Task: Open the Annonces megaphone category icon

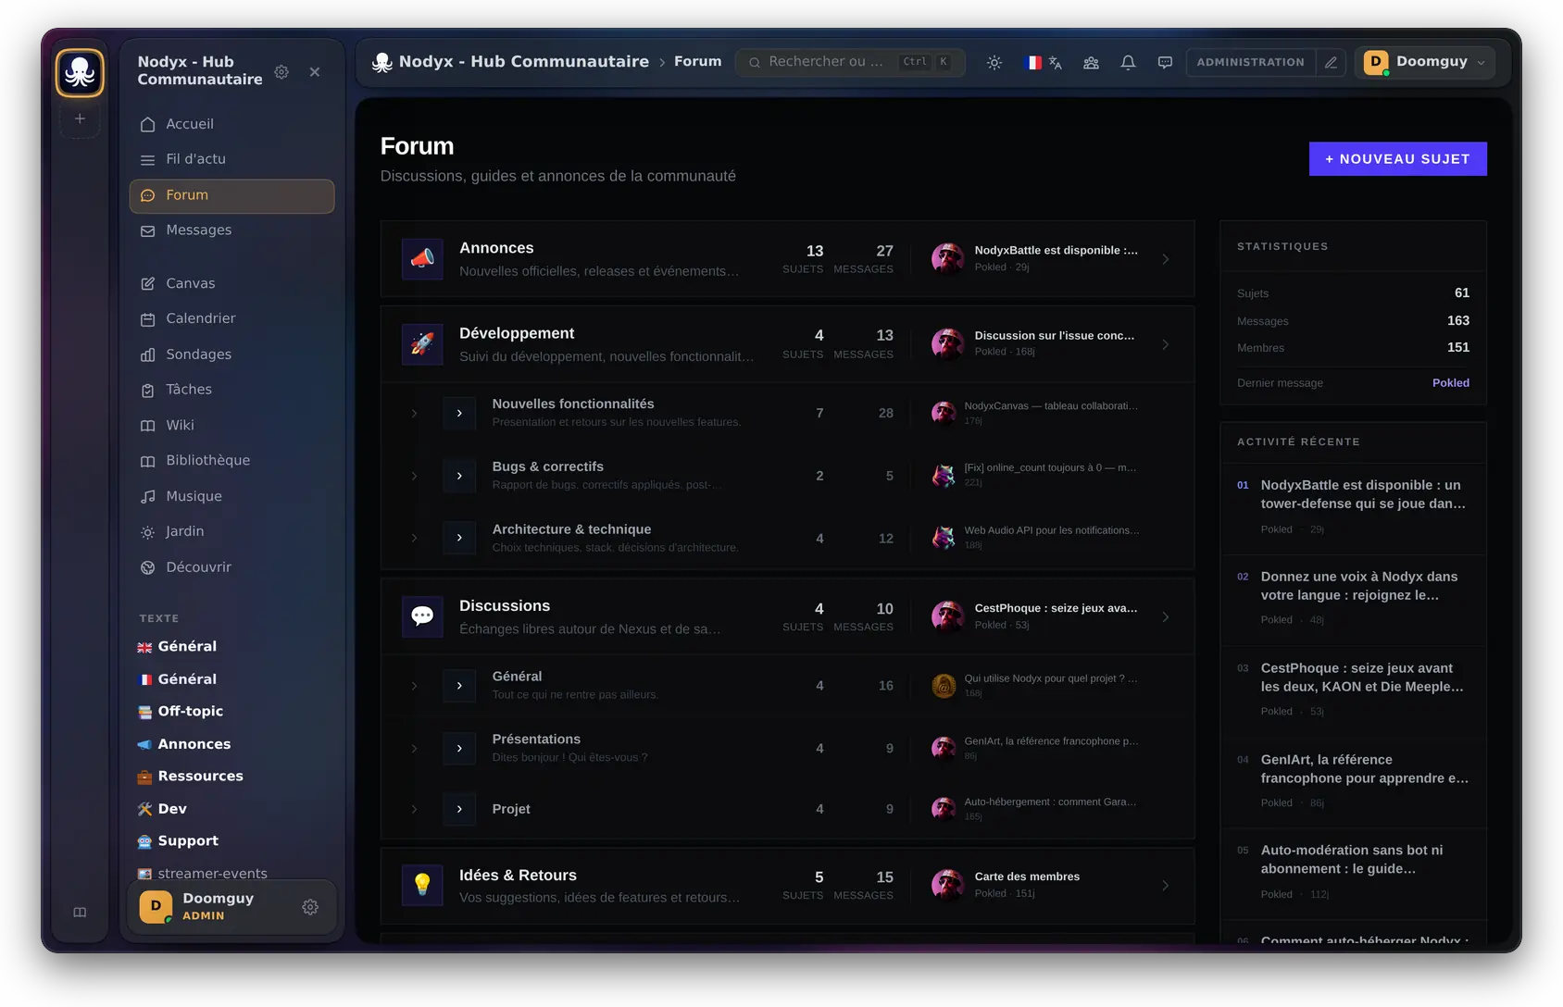Action: coord(422,259)
